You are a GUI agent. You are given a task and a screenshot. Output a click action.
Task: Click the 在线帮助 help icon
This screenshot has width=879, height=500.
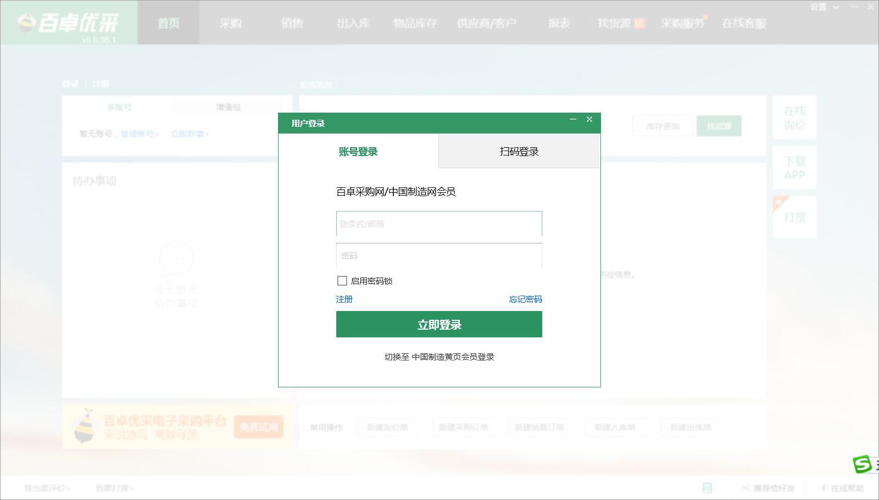tap(824, 488)
